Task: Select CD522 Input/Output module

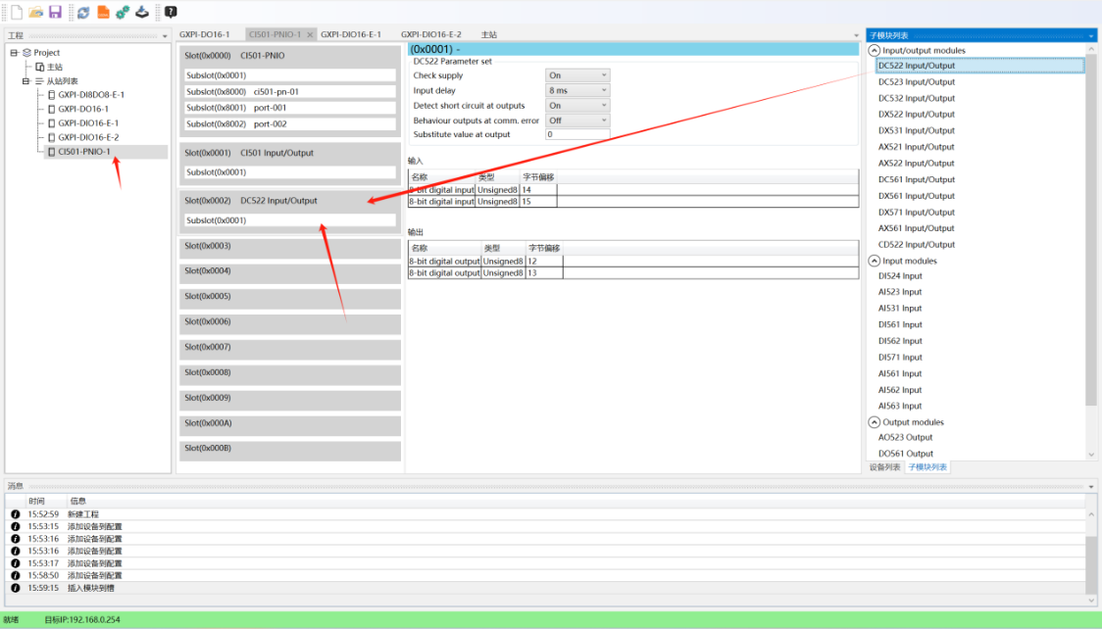Action: [917, 244]
